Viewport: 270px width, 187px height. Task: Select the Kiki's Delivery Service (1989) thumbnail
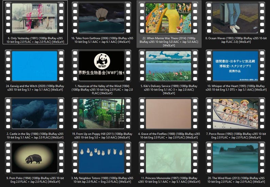click(168, 66)
